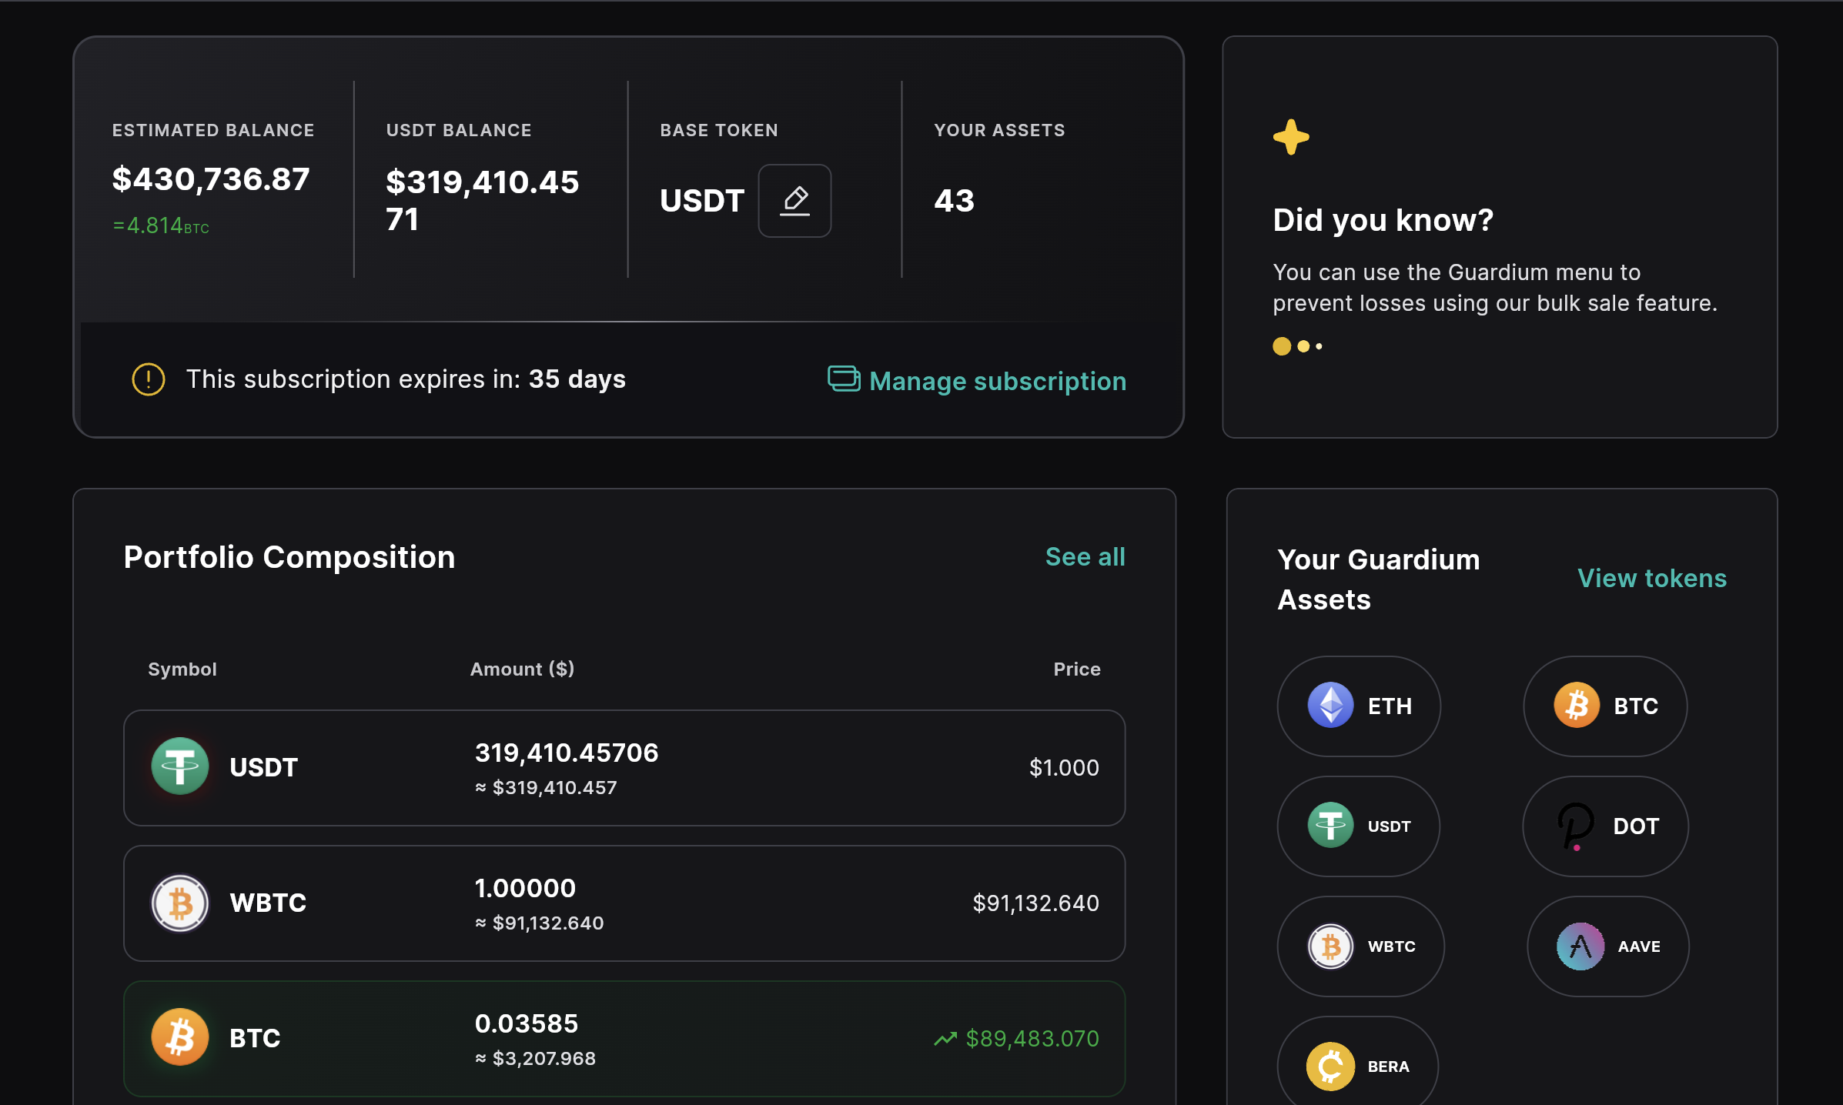Screen dimensions: 1843x1105
Task: Select the AAVE Guardium asset chip
Action: [x=1607, y=946]
